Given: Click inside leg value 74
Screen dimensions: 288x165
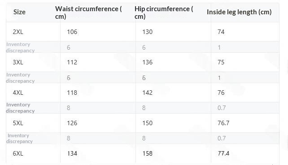Looking at the screenshot, I should click(x=221, y=32).
